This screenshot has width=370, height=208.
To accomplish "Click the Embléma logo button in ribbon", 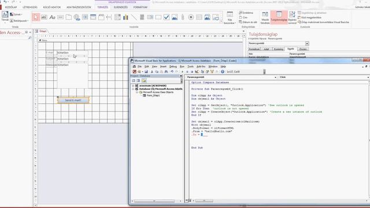I will coord(246,13).
